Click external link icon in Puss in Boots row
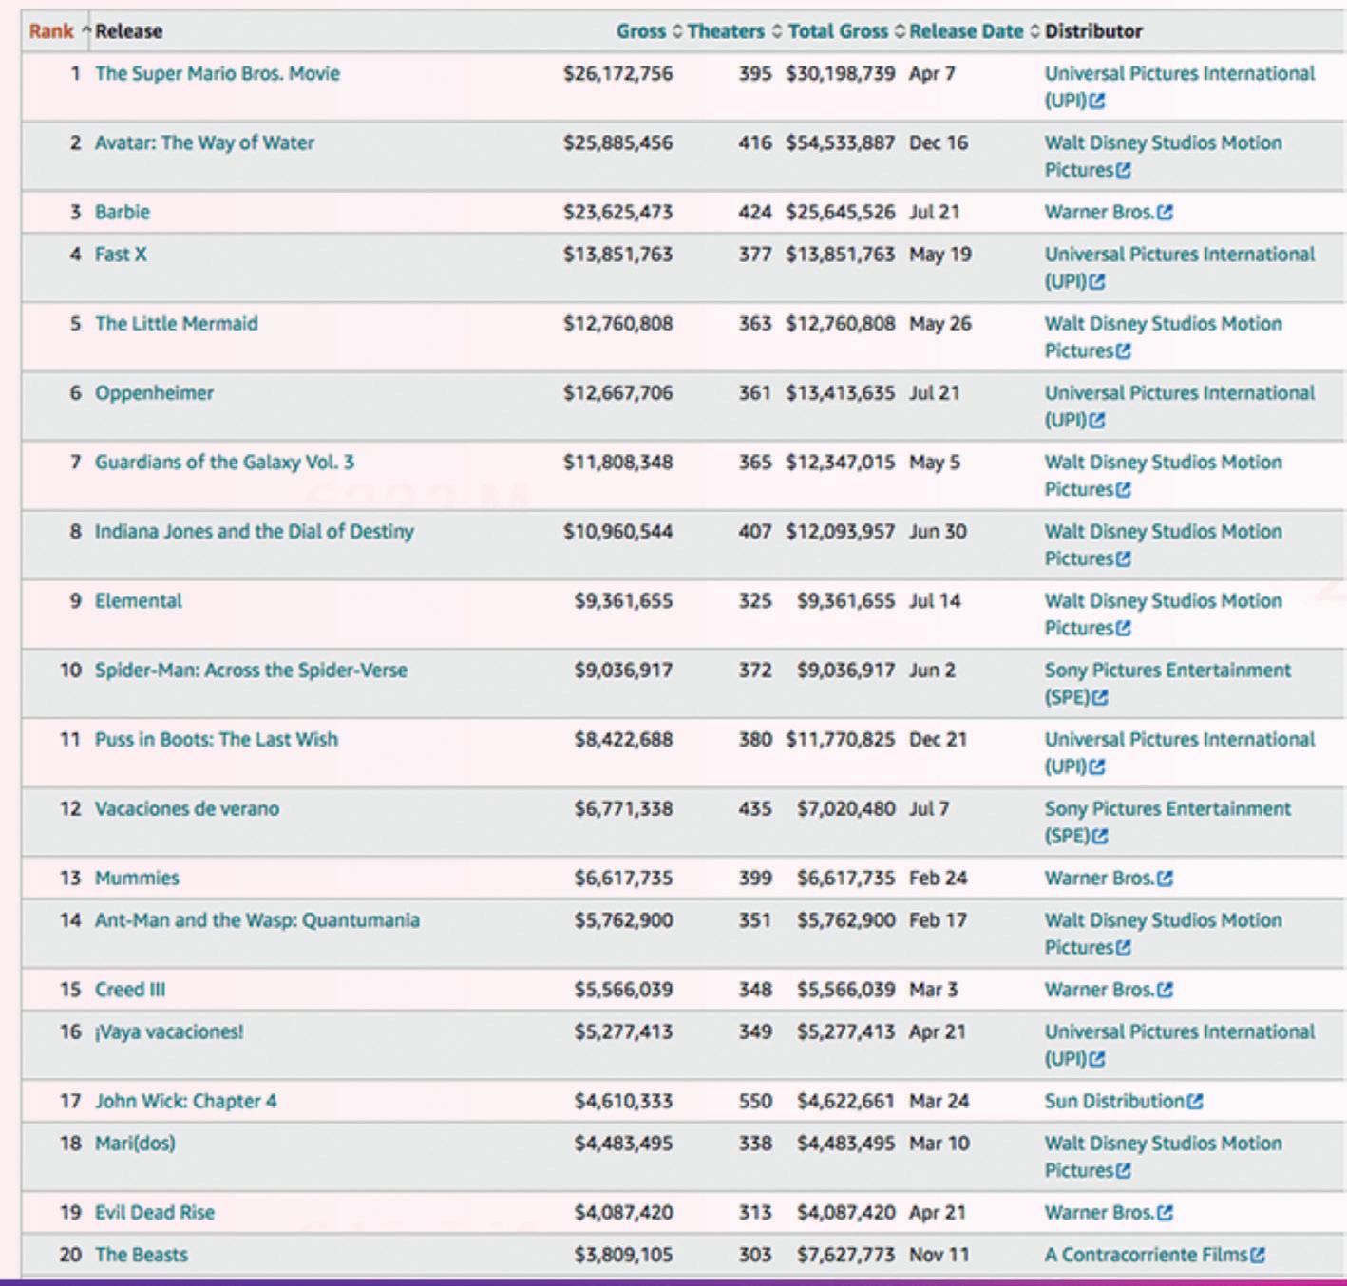The height and width of the screenshot is (1286, 1347). pos(1097,767)
